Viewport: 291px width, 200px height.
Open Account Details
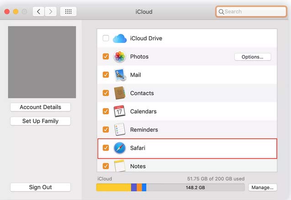(41, 107)
